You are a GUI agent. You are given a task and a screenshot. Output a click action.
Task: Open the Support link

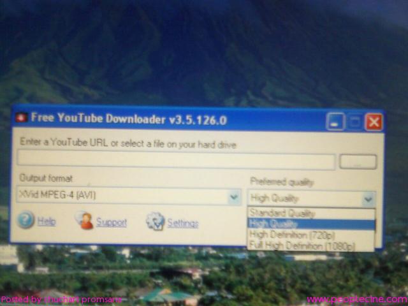coord(112,222)
